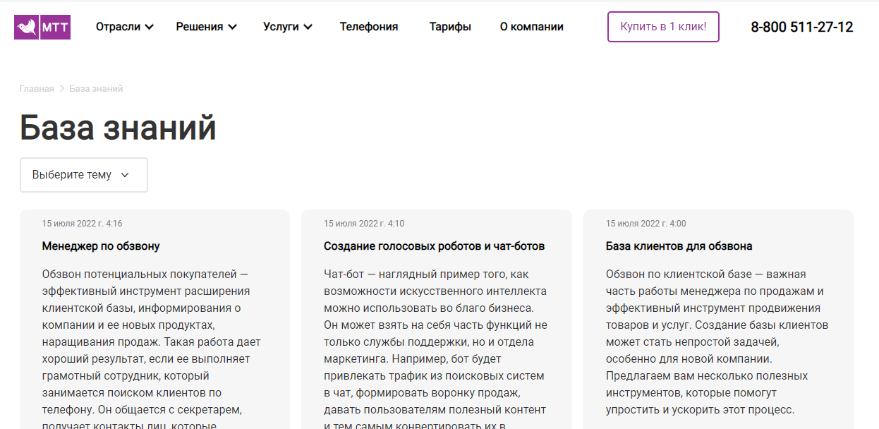The image size is (879, 429).
Task: Click the MTT bird logo icon
Action: [28, 28]
